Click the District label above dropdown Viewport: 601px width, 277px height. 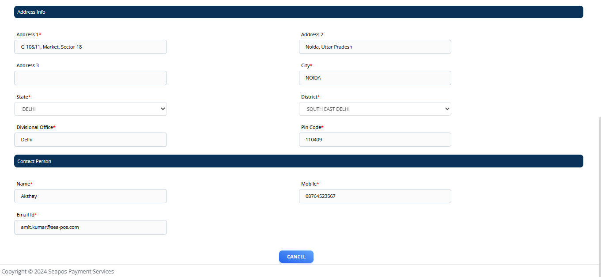coord(310,97)
